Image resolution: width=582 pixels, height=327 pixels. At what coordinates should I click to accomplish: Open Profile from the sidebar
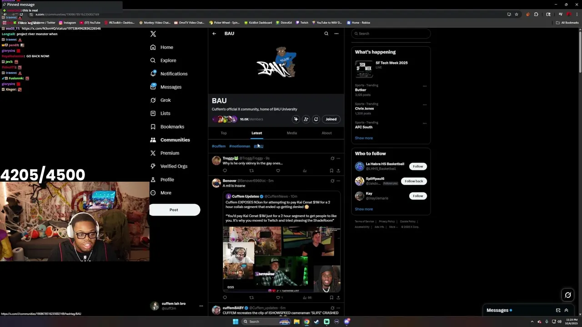[x=162, y=179]
